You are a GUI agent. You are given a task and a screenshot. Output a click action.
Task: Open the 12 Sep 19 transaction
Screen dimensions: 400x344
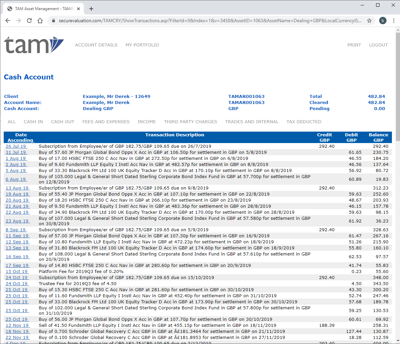pyautogui.click(x=18, y=242)
